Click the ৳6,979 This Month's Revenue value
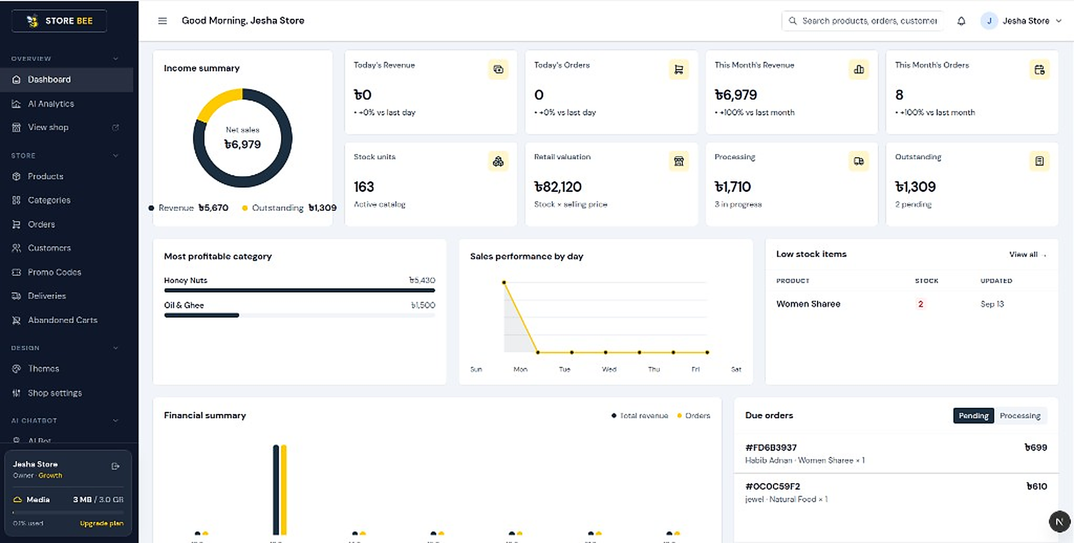The image size is (1074, 543). click(736, 95)
